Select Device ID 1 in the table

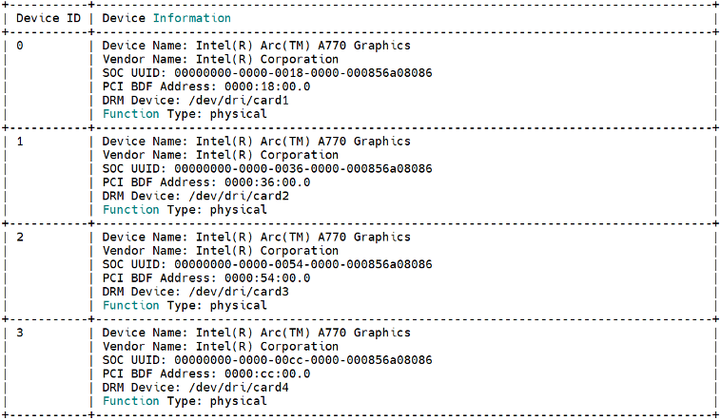pyautogui.click(x=20, y=142)
